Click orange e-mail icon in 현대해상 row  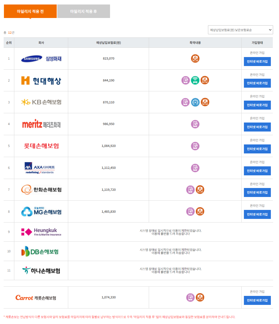(x=205, y=80)
